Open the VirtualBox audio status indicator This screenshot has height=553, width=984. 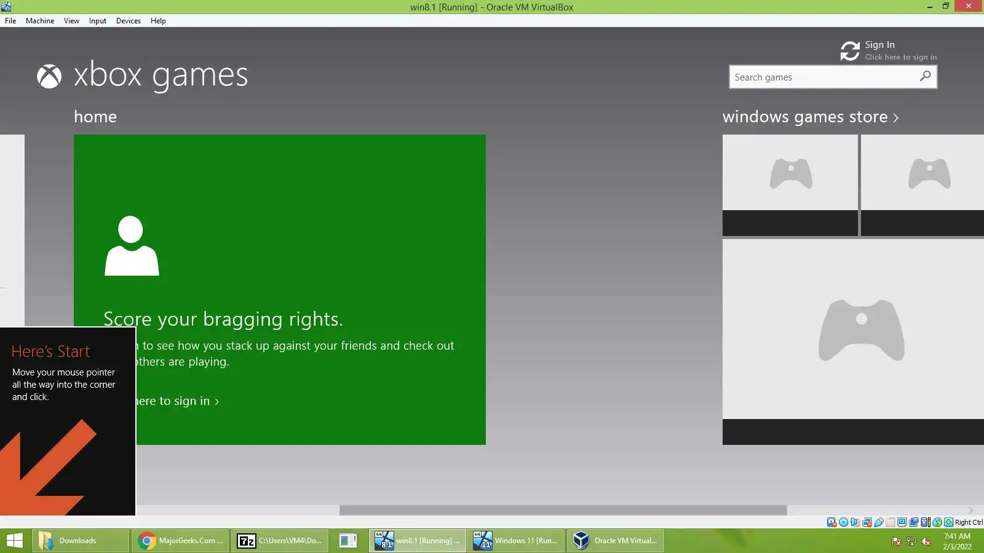pos(855,522)
